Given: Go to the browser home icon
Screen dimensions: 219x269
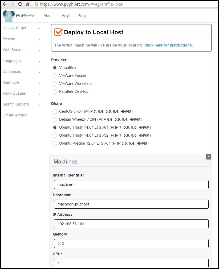Looking at the screenshot, I should tap(28, 4).
